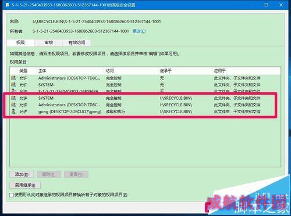Click the 完全控制 cell in the first Administrators row

tap(113, 78)
